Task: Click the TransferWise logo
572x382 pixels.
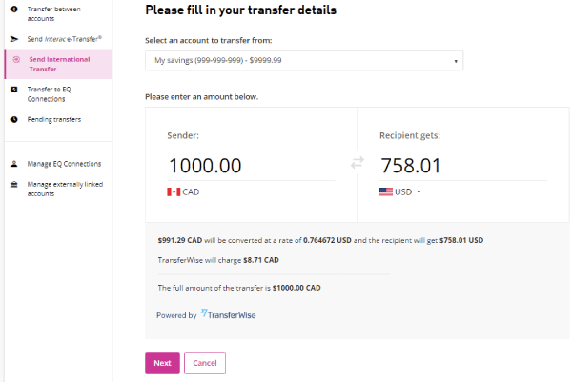Action: (x=229, y=314)
